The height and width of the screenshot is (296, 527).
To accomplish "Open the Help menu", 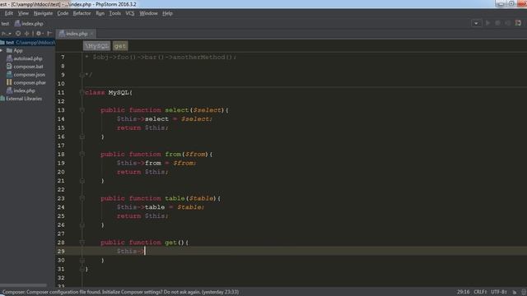I will click(167, 13).
